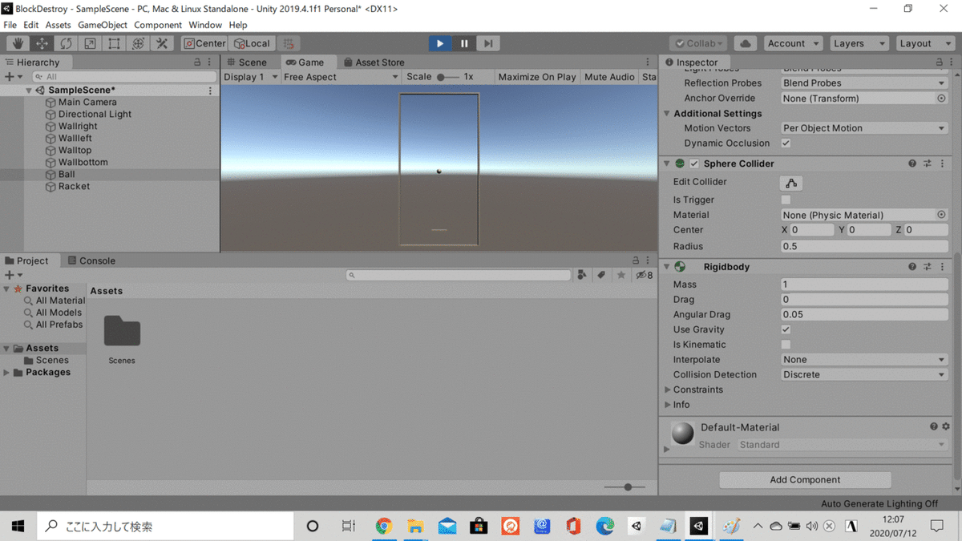Open Chrome from the Windows taskbar
Screen dimensions: 962x541
pyautogui.click(x=383, y=526)
